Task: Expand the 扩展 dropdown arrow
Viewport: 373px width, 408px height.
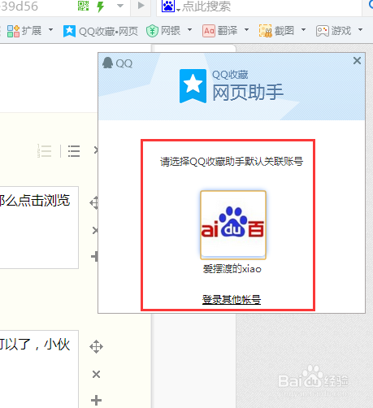Action: click(x=50, y=30)
